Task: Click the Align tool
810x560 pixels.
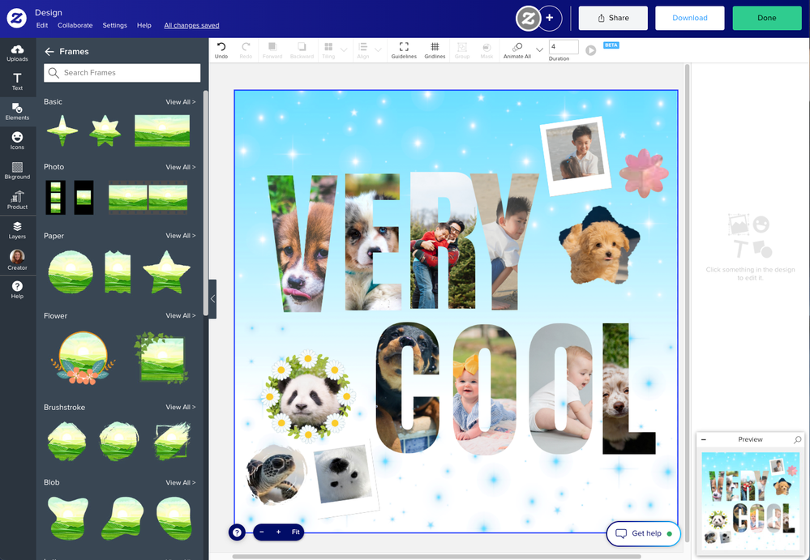Action: coord(363,50)
